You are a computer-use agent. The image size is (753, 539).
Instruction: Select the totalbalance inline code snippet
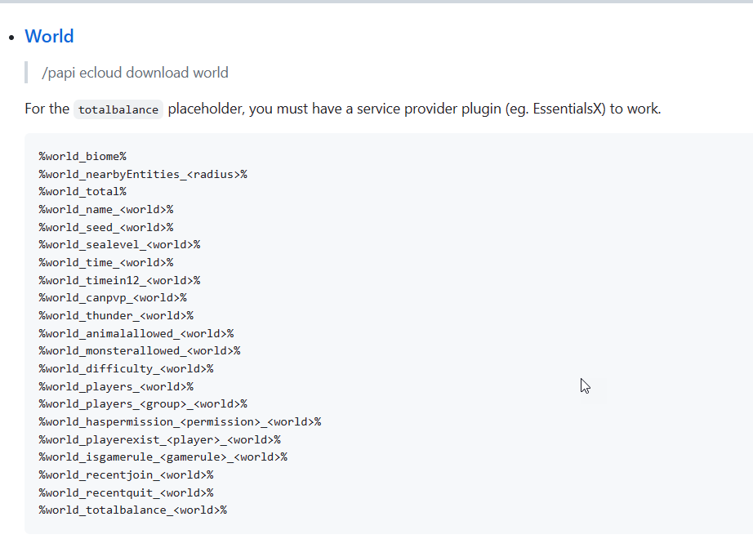(118, 109)
